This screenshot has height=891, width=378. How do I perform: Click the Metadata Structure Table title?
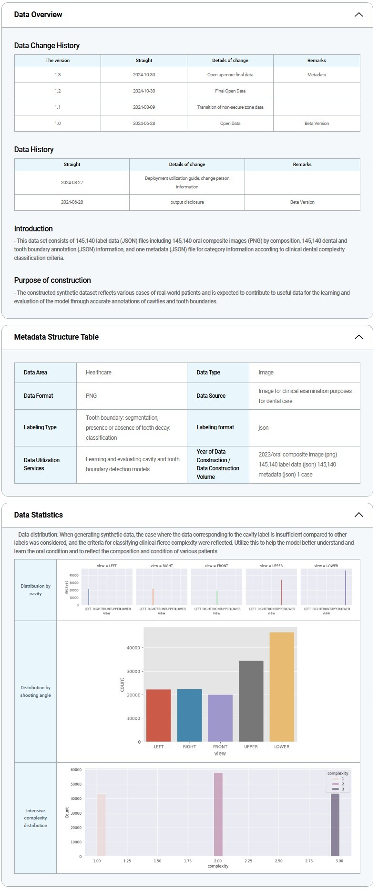[56, 337]
